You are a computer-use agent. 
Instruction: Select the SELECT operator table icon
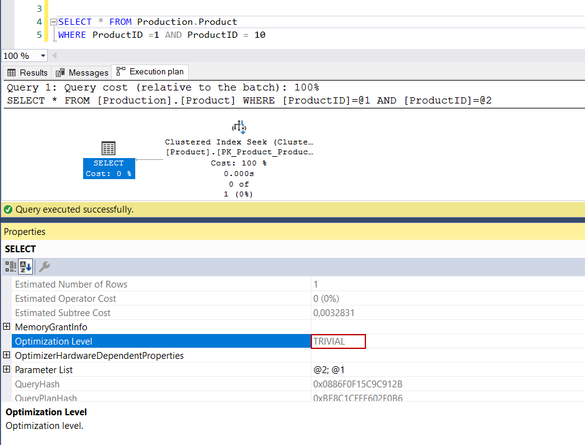coord(108,148)
